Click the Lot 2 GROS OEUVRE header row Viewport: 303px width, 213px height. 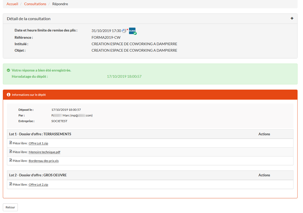(38, 175)
